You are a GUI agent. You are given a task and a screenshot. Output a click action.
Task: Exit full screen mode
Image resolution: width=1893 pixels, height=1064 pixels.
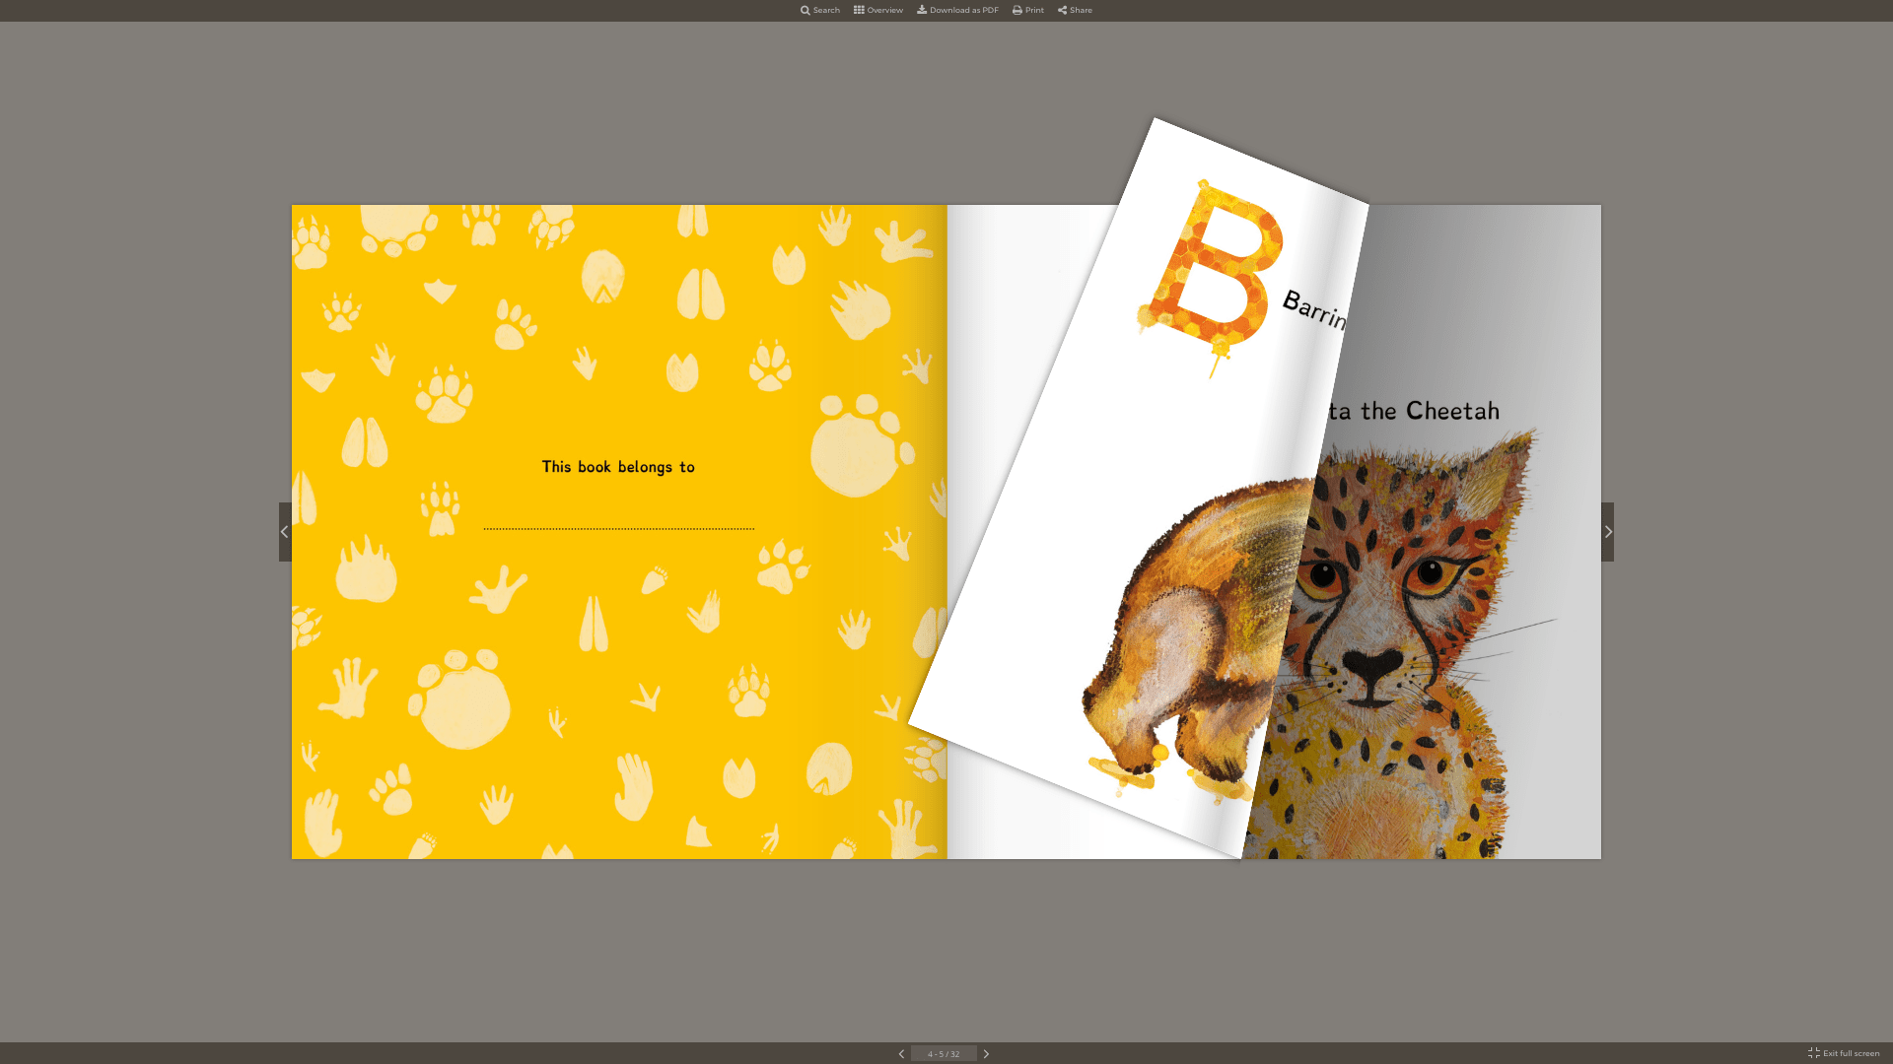tap(1844, 1053)
